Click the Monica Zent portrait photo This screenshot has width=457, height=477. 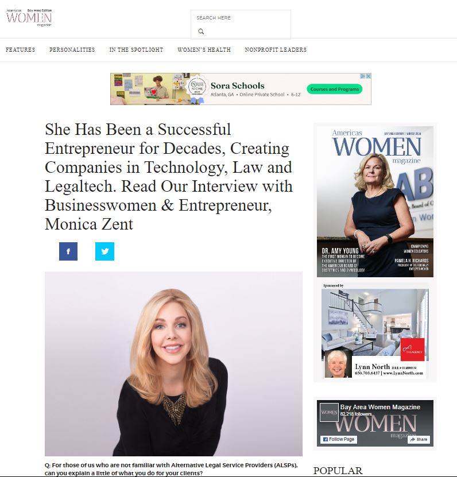pyautogui.click(x=173, y=364)
